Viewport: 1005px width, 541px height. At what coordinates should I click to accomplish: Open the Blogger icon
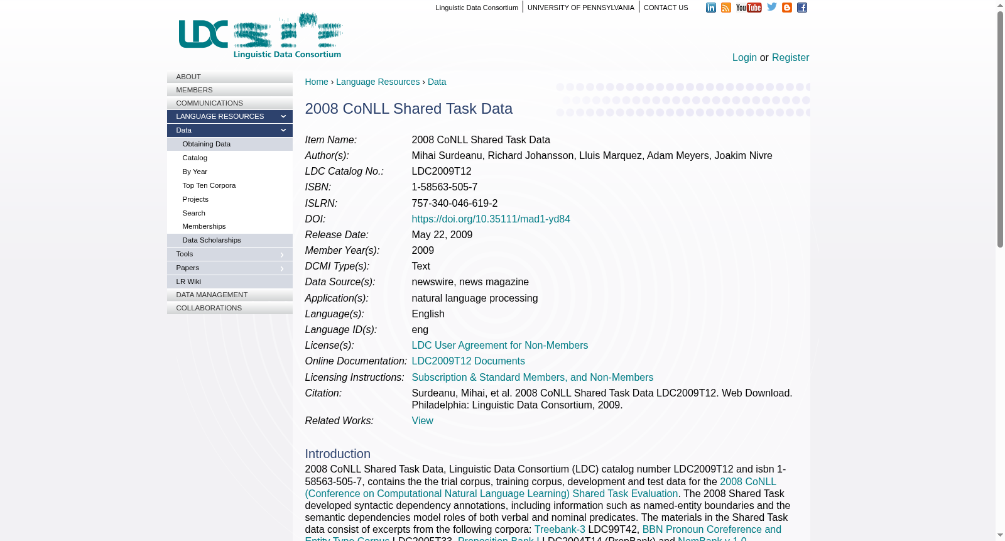tap(786, 8)
